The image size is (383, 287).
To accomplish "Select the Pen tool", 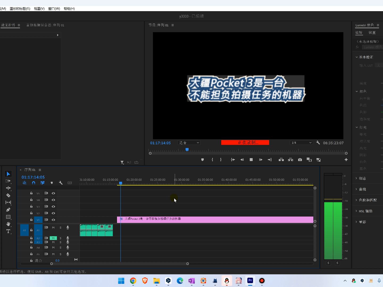I will (x=8, y=210).
